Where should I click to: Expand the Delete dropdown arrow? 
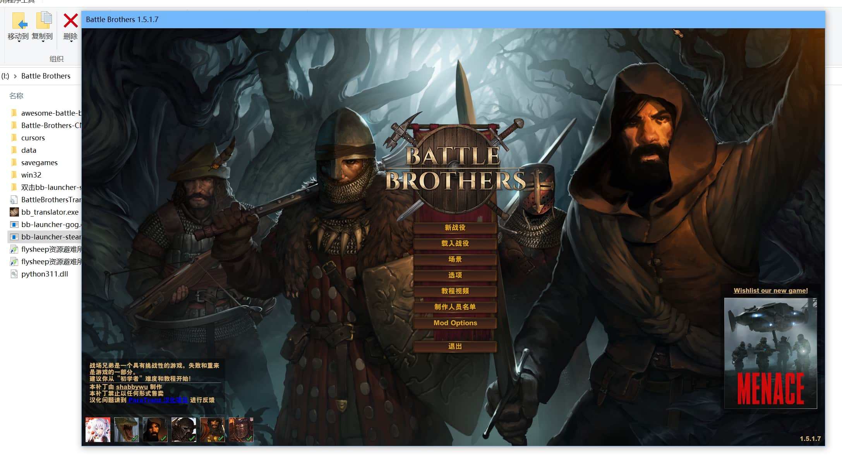71,41
